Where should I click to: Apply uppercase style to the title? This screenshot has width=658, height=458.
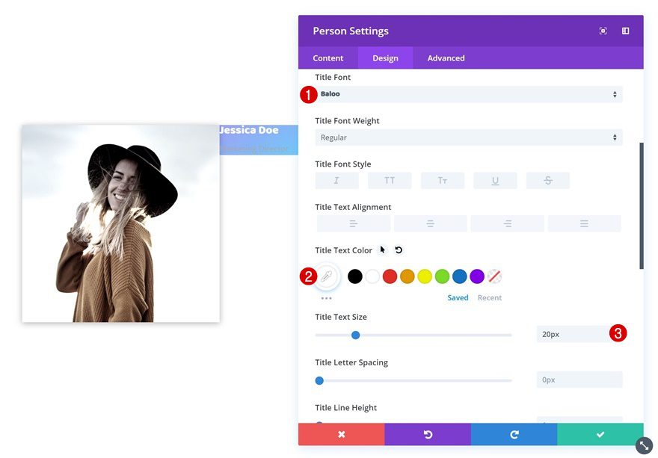[x=390, y=180]
